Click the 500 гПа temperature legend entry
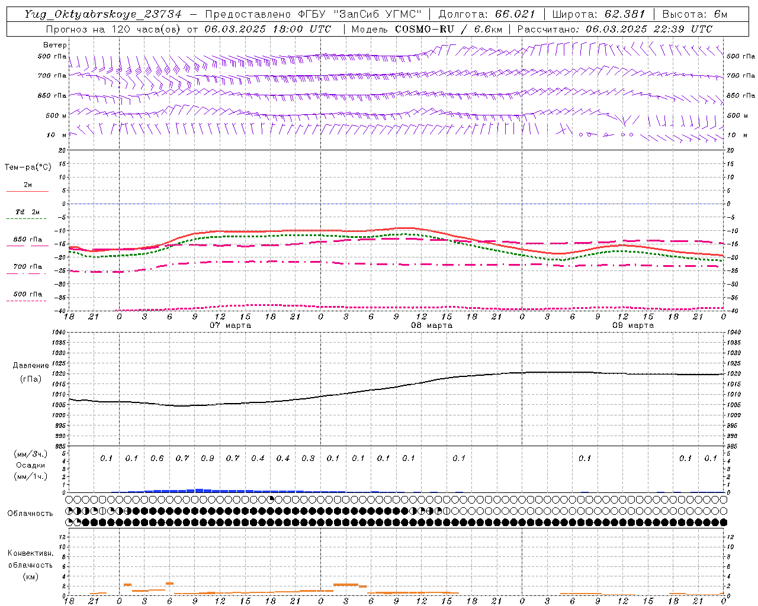This screenshot has width=758, height=606. coord(28,294)
